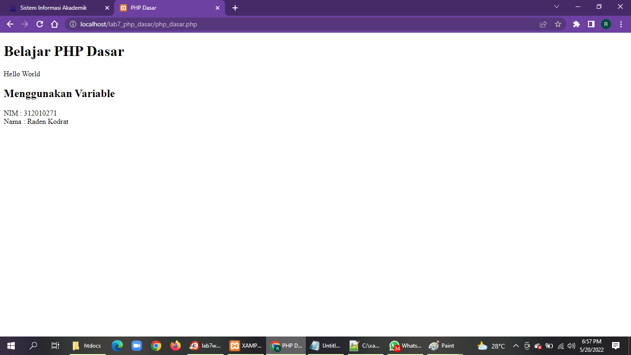This screenshot has width=631, height=355.
Task: Launch Mozilla Firefox from the taskbar
Action: tap(175, 345)
